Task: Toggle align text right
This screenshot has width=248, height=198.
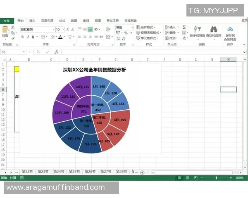Action: tap(90, 37)
